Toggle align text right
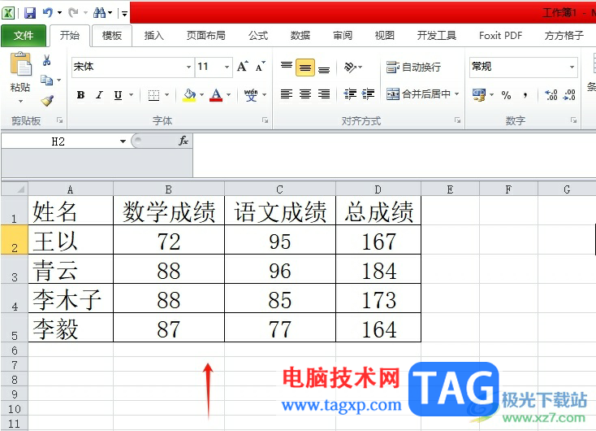Image resolution: width=596 pixels, height=431 pixels. (324, 94)
